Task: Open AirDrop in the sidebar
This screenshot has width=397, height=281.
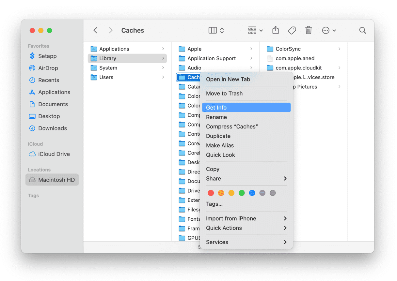Action: pos(48,68)
